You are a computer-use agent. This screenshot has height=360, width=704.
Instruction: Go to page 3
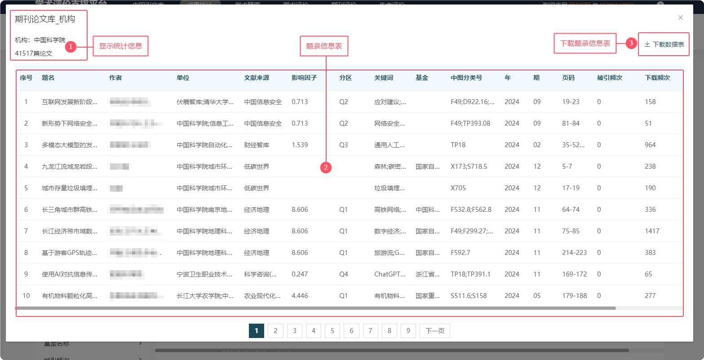[x=294, y=331]
